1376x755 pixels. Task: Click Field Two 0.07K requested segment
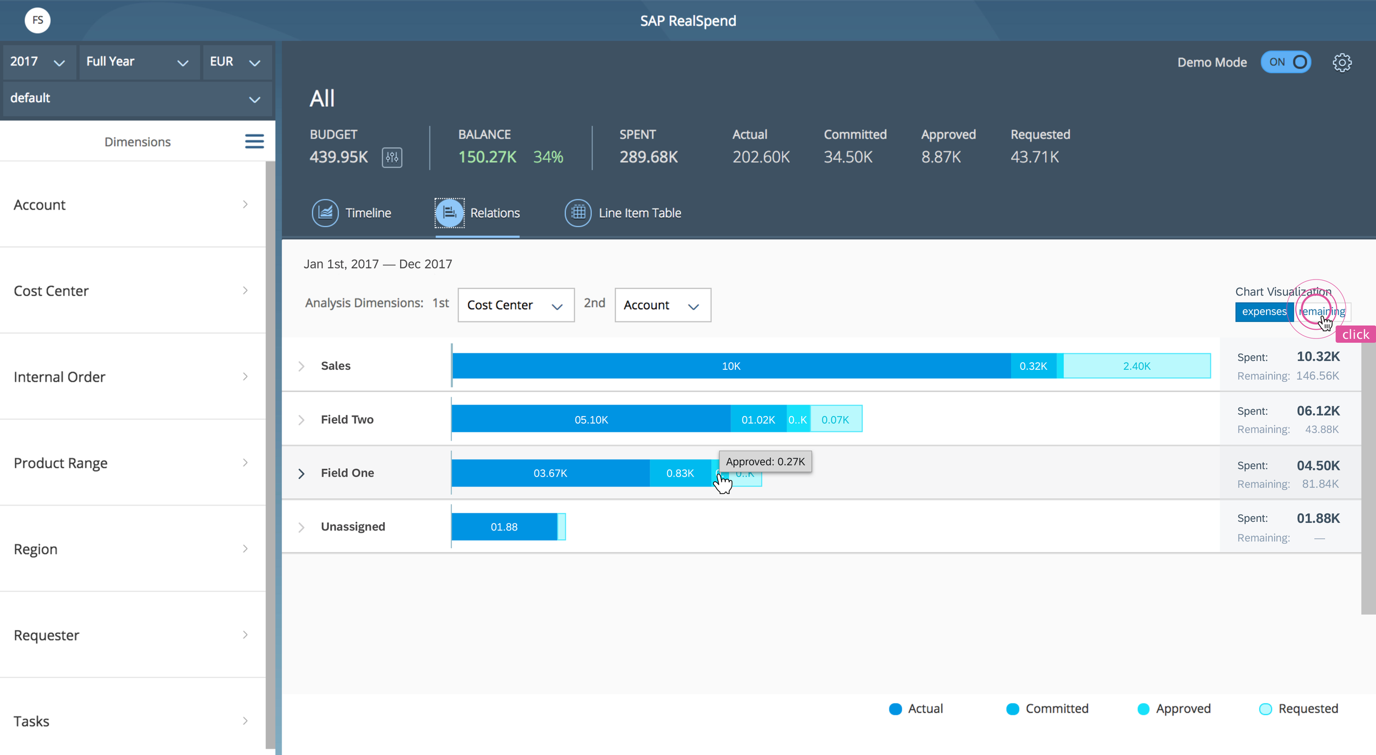pos(836,419)
